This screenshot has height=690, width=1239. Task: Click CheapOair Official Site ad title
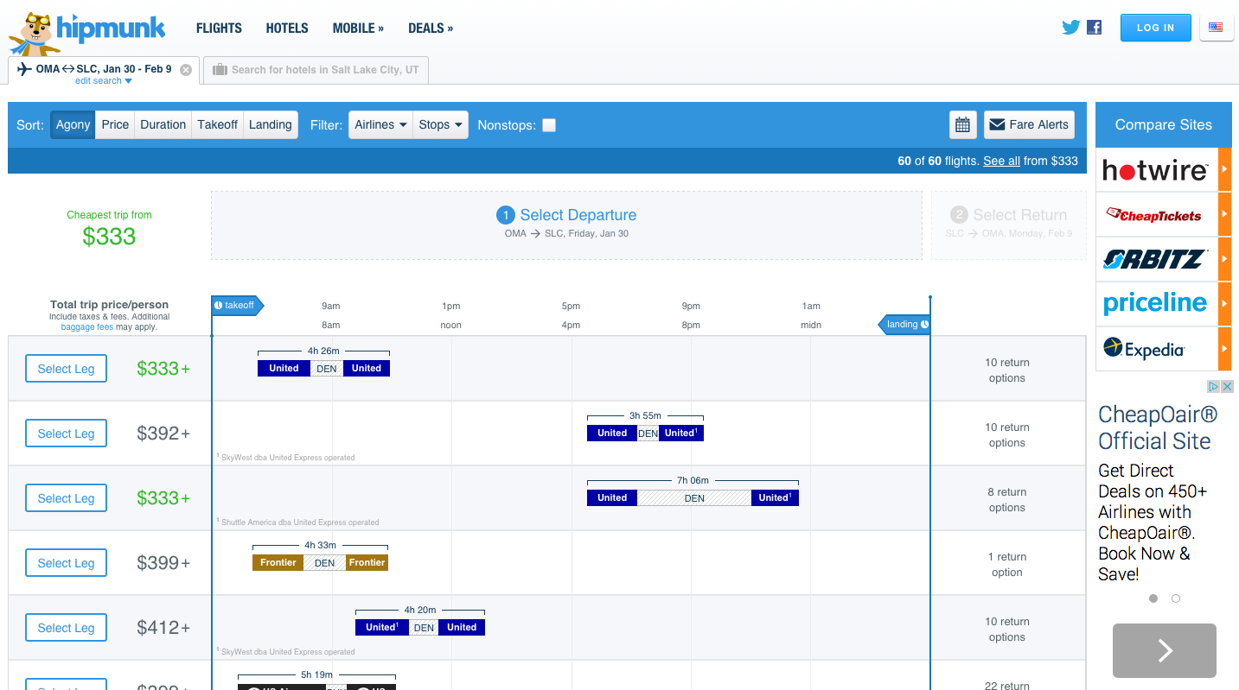click(x=1157, y=427)
